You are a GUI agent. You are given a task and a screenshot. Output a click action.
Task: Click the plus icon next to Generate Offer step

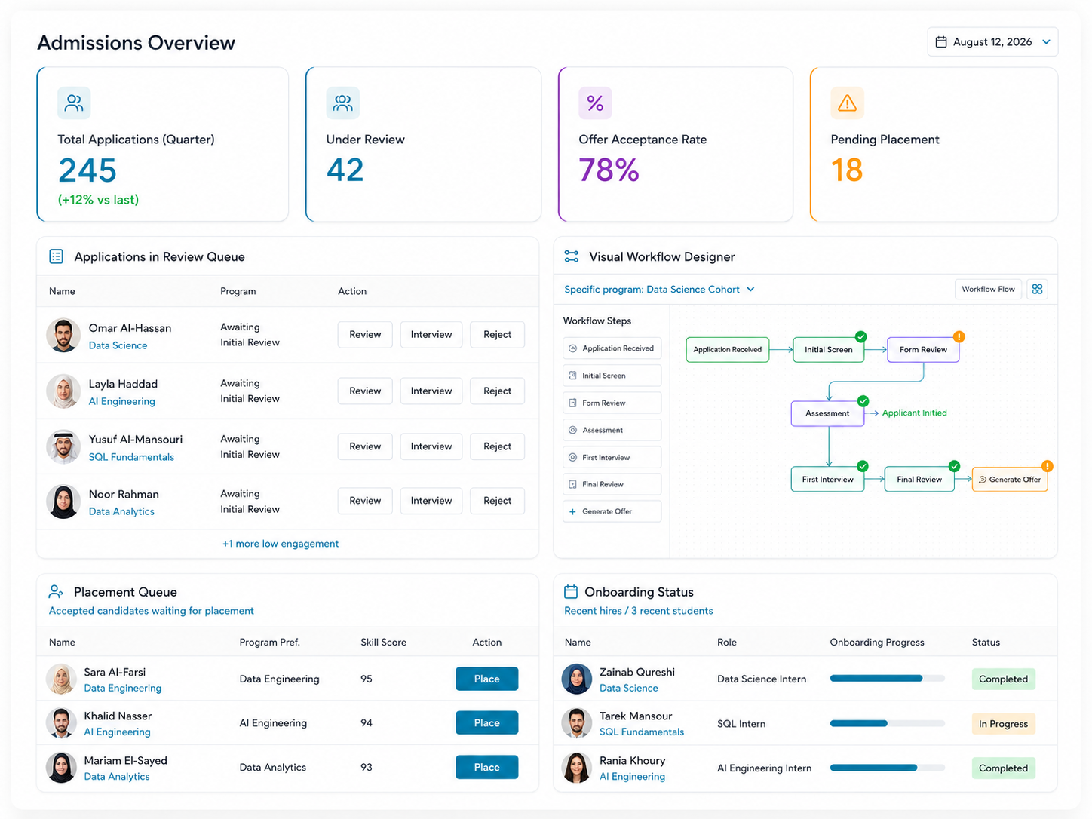tap(572, 511)
